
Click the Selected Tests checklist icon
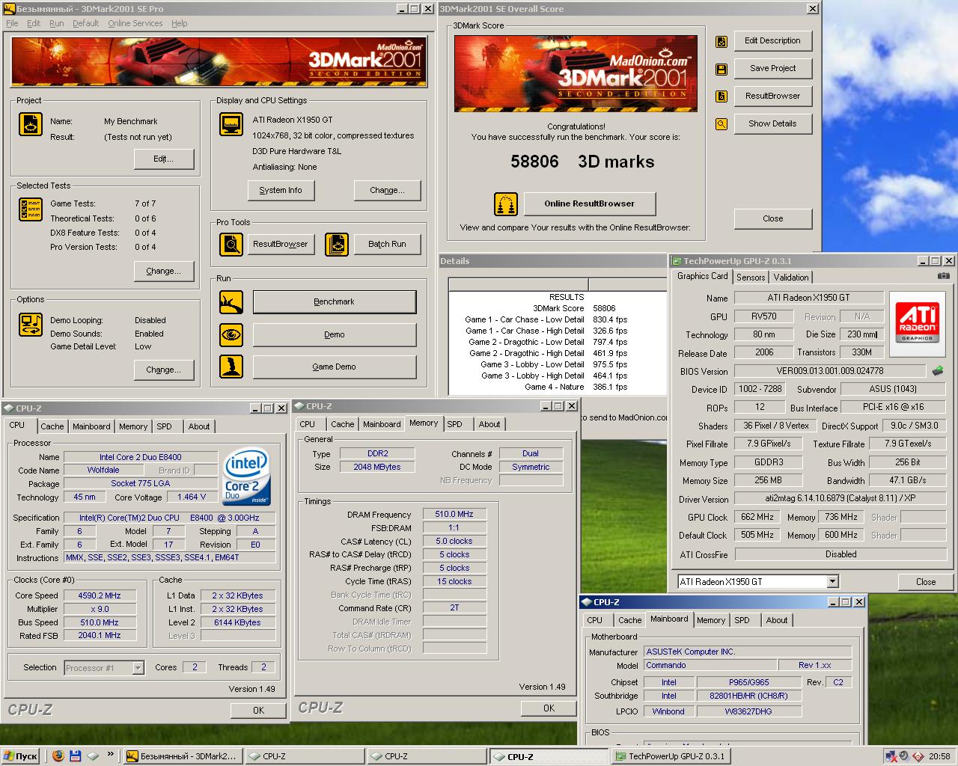point(30,209)
